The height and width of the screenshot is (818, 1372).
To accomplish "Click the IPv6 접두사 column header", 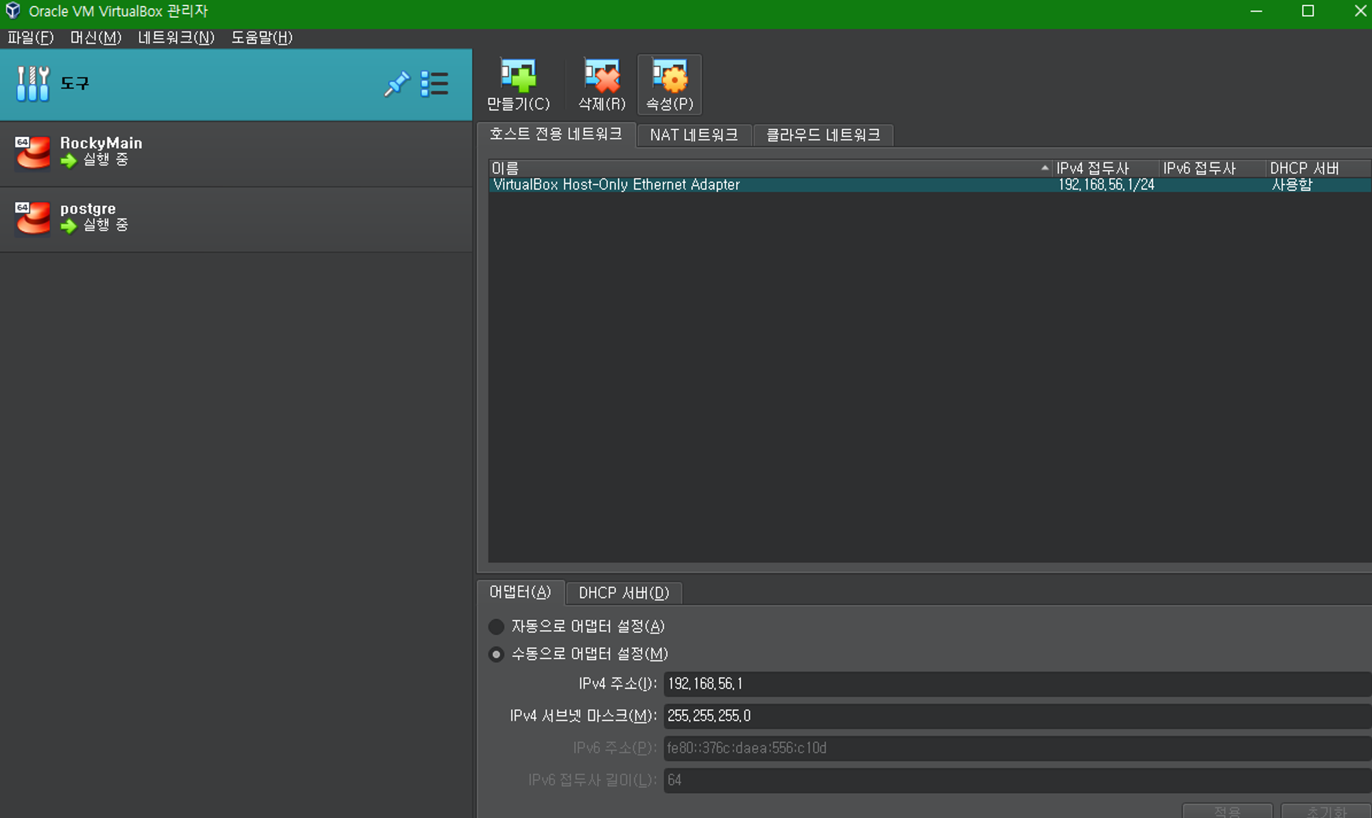I will pos(1213,168).
